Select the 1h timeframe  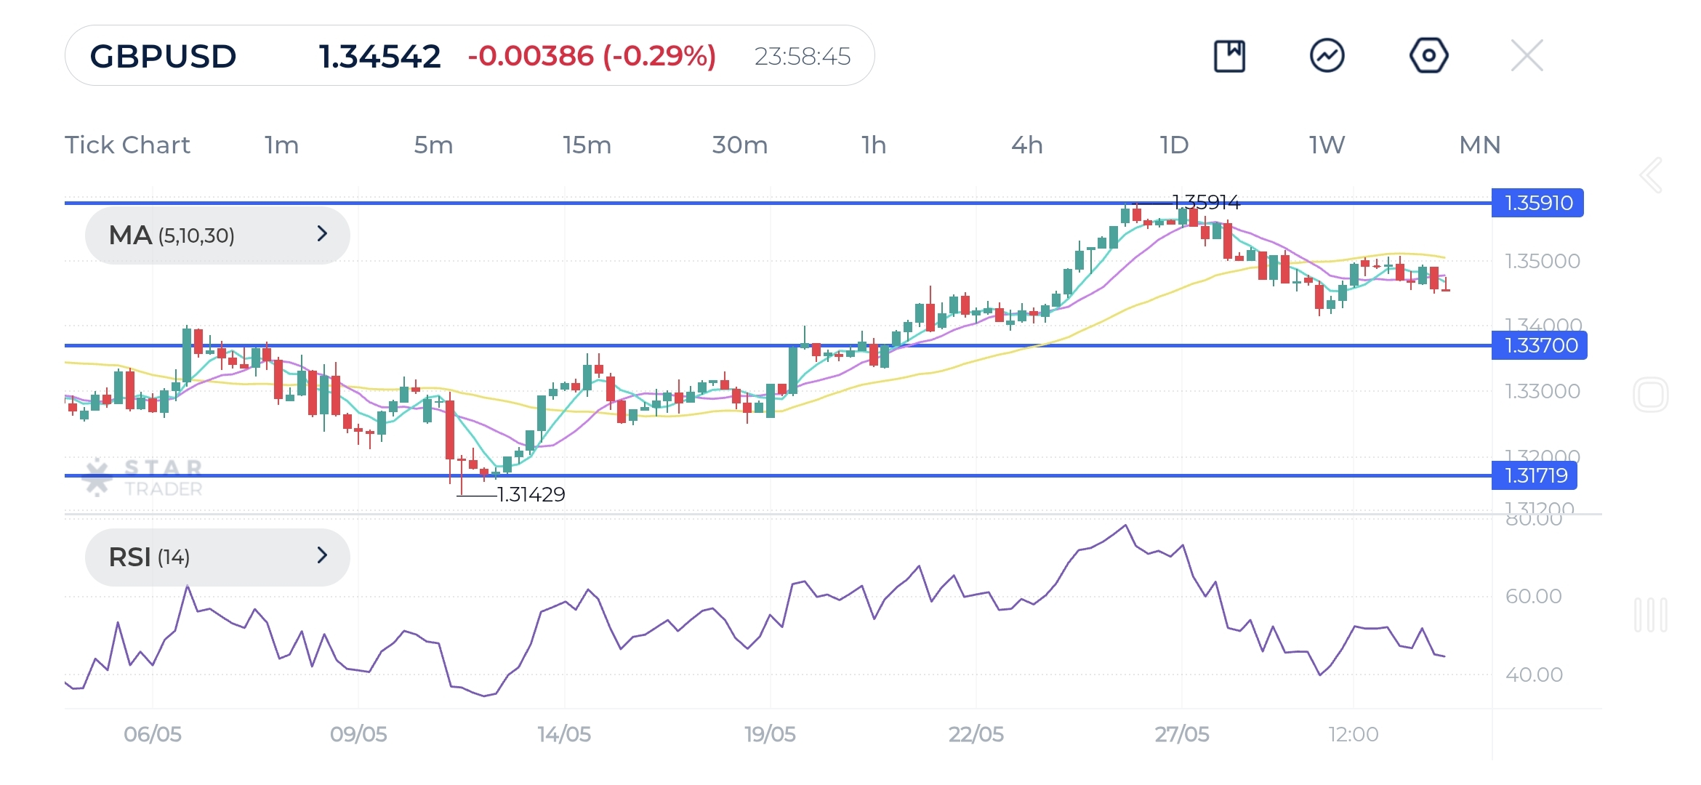(x=874, y=145)
